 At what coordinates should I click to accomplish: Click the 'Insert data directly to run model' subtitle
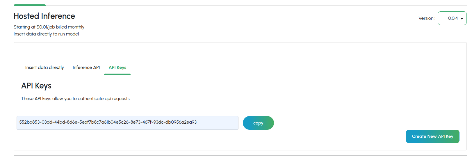pos(46,34)
